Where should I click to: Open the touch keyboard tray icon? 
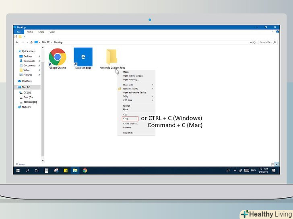pyautogui.click(x=247, y=170)
